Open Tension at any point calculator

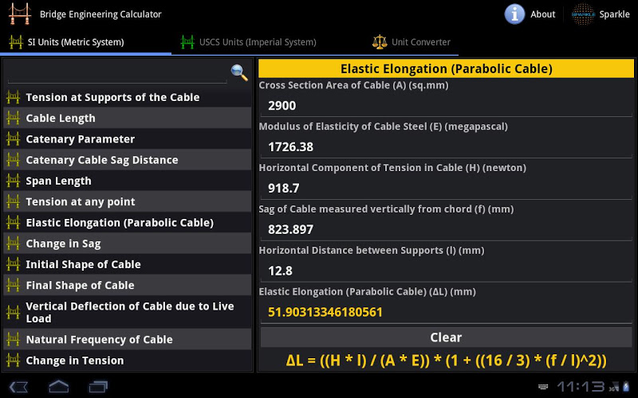pos(128,201)
